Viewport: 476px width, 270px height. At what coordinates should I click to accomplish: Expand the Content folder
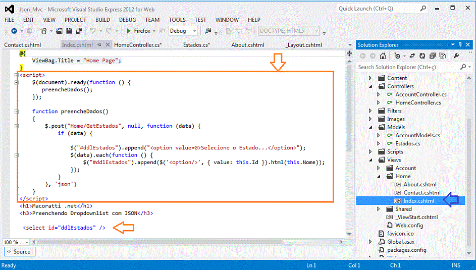[370, 78]
